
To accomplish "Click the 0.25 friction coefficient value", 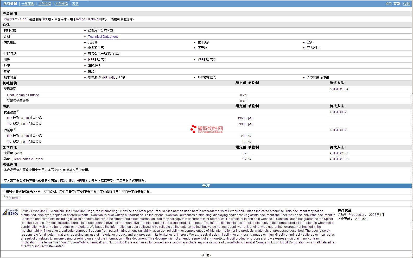I will 243,95.
